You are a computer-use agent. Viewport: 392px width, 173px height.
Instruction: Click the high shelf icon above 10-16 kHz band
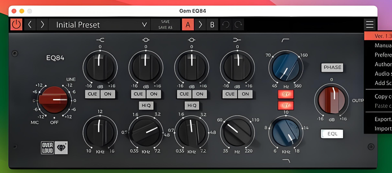[x=100, y=40]
